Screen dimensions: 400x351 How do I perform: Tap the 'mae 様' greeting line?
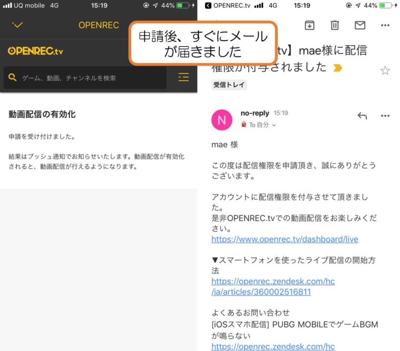pos(225,144)
